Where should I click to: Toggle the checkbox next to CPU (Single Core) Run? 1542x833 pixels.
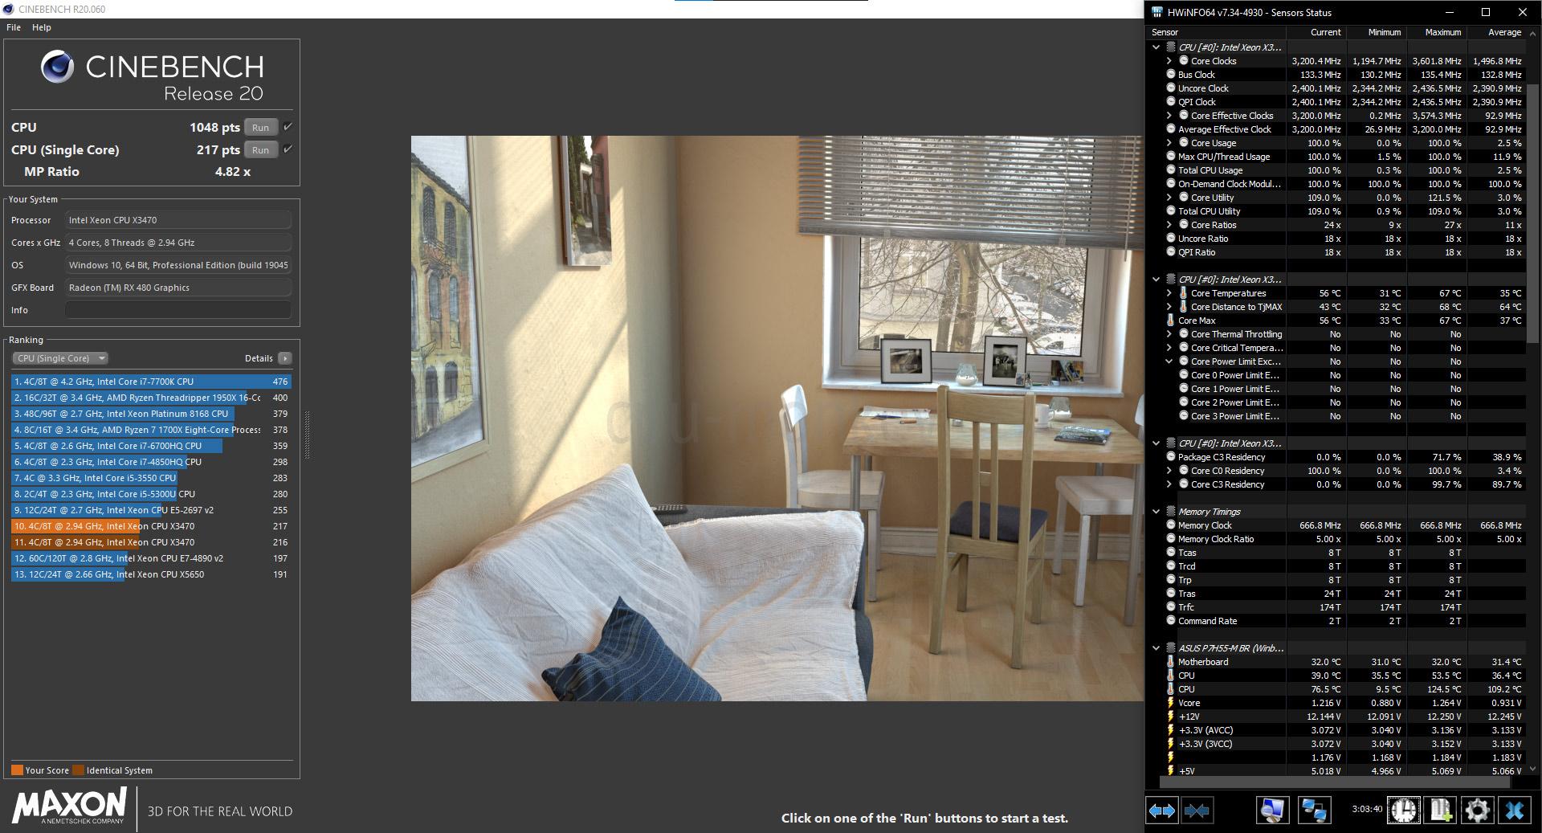288,149
